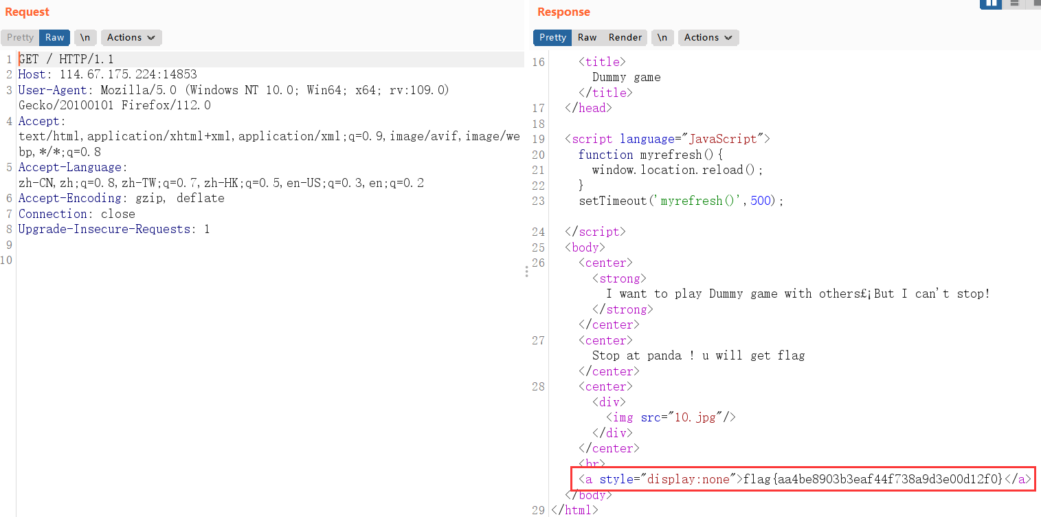Click the Response panel heading
The width and height of the screenshot is (1041, 517).
click(x=563, y=12)
